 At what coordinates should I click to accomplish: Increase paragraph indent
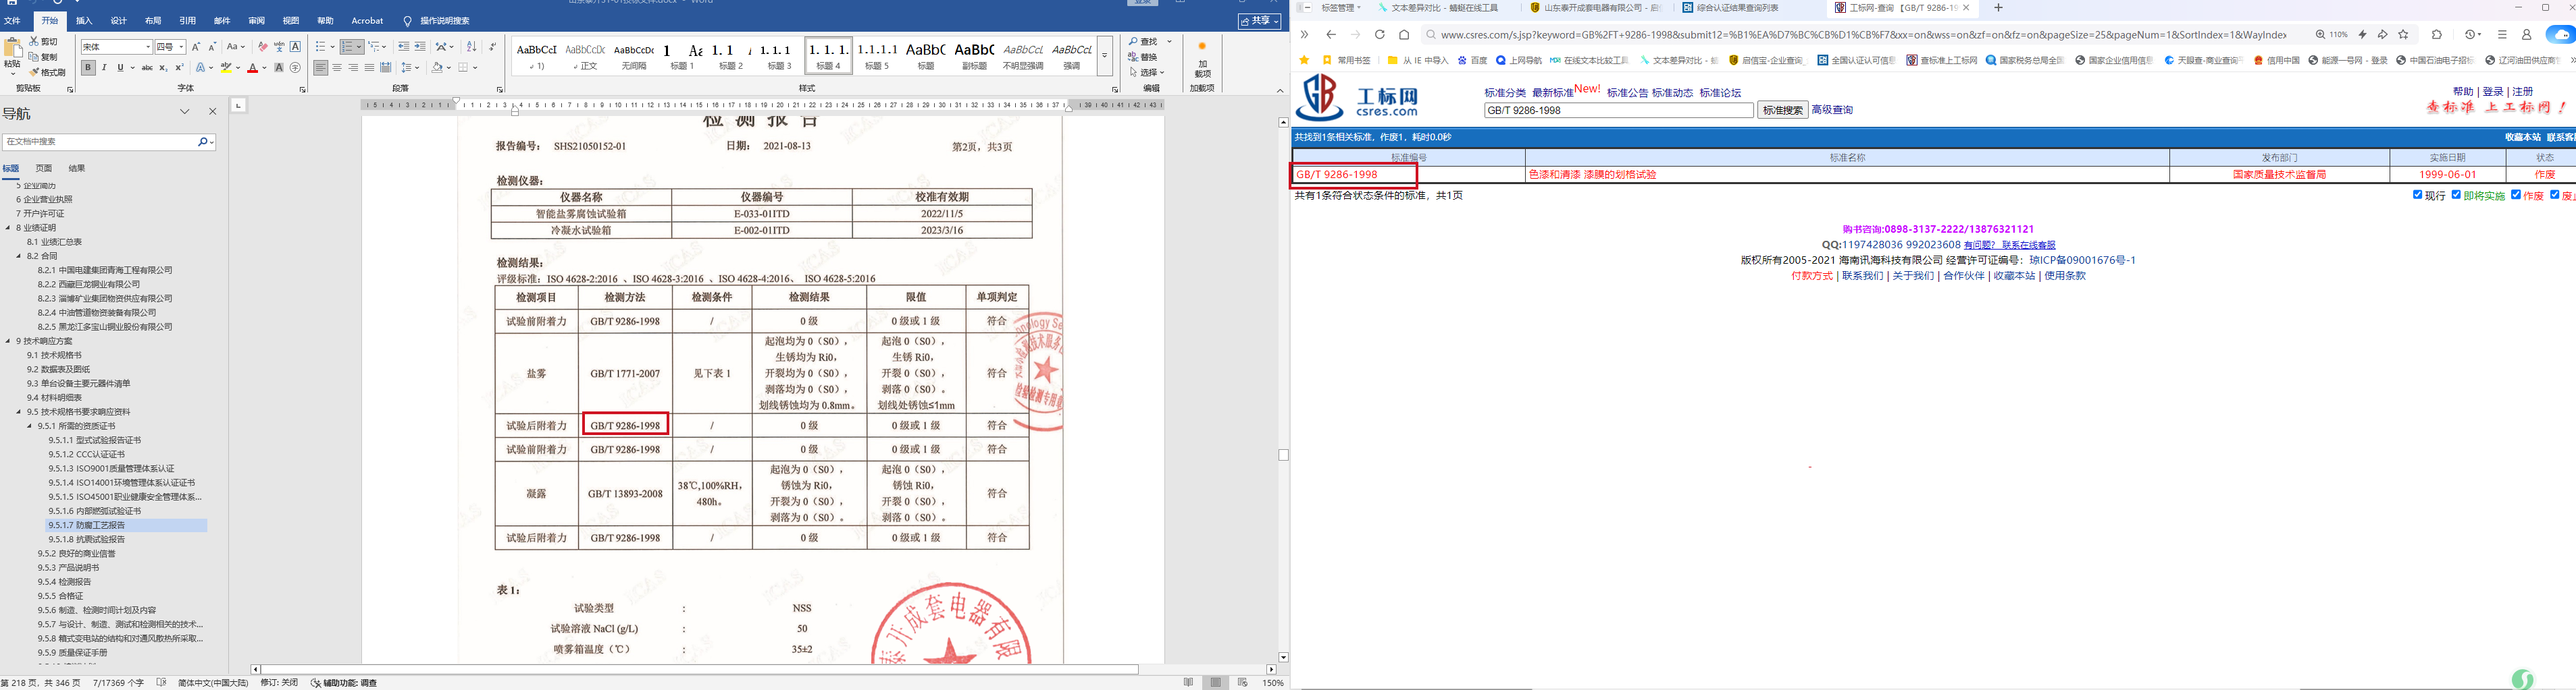click(x=420, y=47)
